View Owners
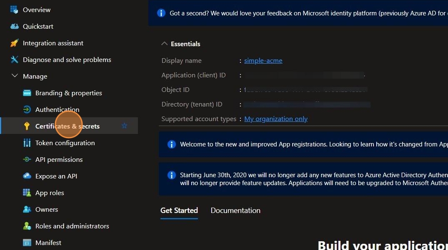Screen dimensions: 448x250 [x=47, y=209]
